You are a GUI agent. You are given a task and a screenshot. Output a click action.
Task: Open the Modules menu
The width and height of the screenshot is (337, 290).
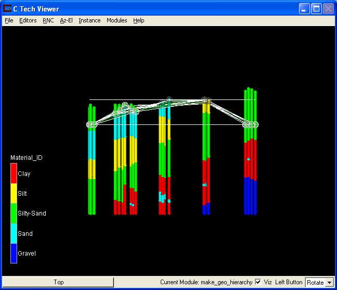point(117,20)
